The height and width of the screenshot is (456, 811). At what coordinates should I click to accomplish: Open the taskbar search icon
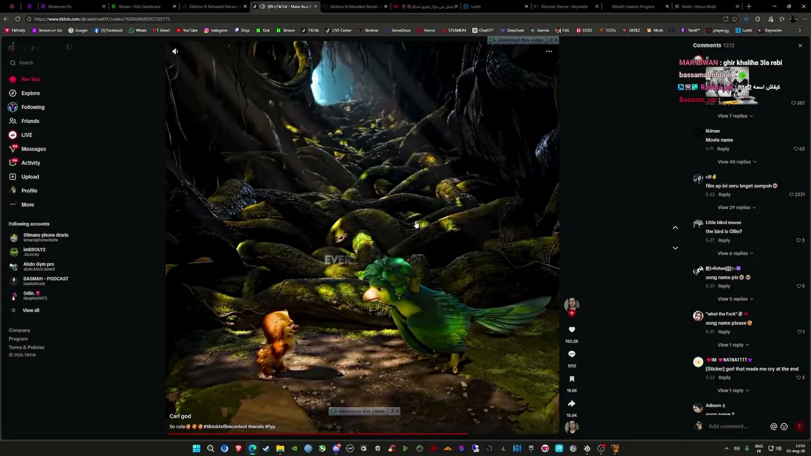click(210, 448)
